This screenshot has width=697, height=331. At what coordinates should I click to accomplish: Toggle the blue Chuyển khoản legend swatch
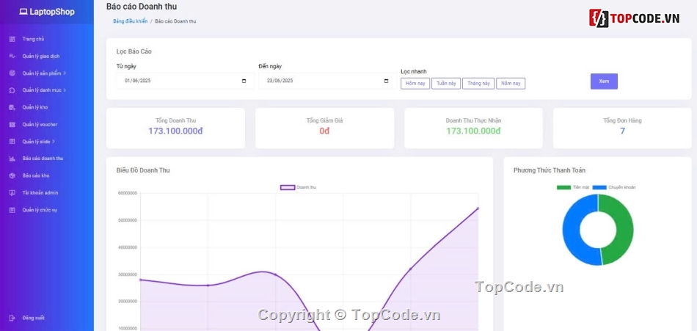599,187
